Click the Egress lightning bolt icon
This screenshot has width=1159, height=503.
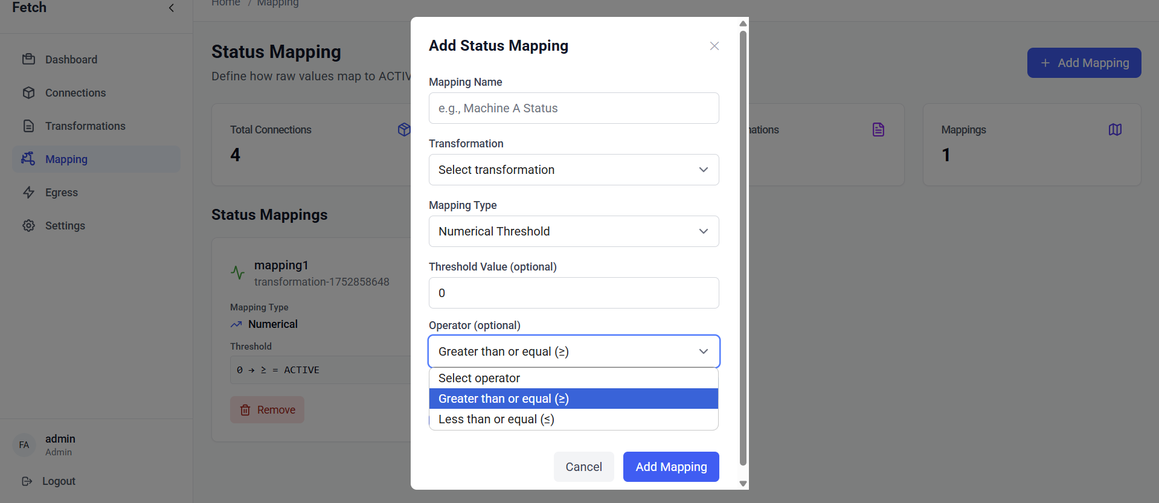pos(28,192)
